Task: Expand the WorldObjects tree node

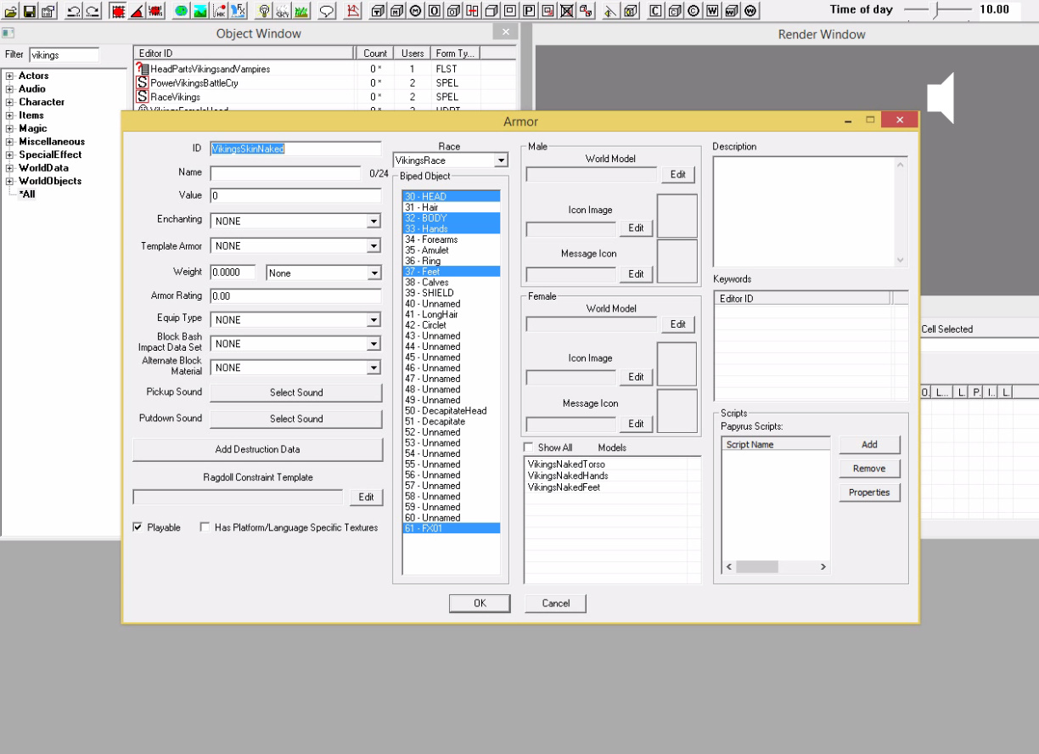Action: point(10,181)
